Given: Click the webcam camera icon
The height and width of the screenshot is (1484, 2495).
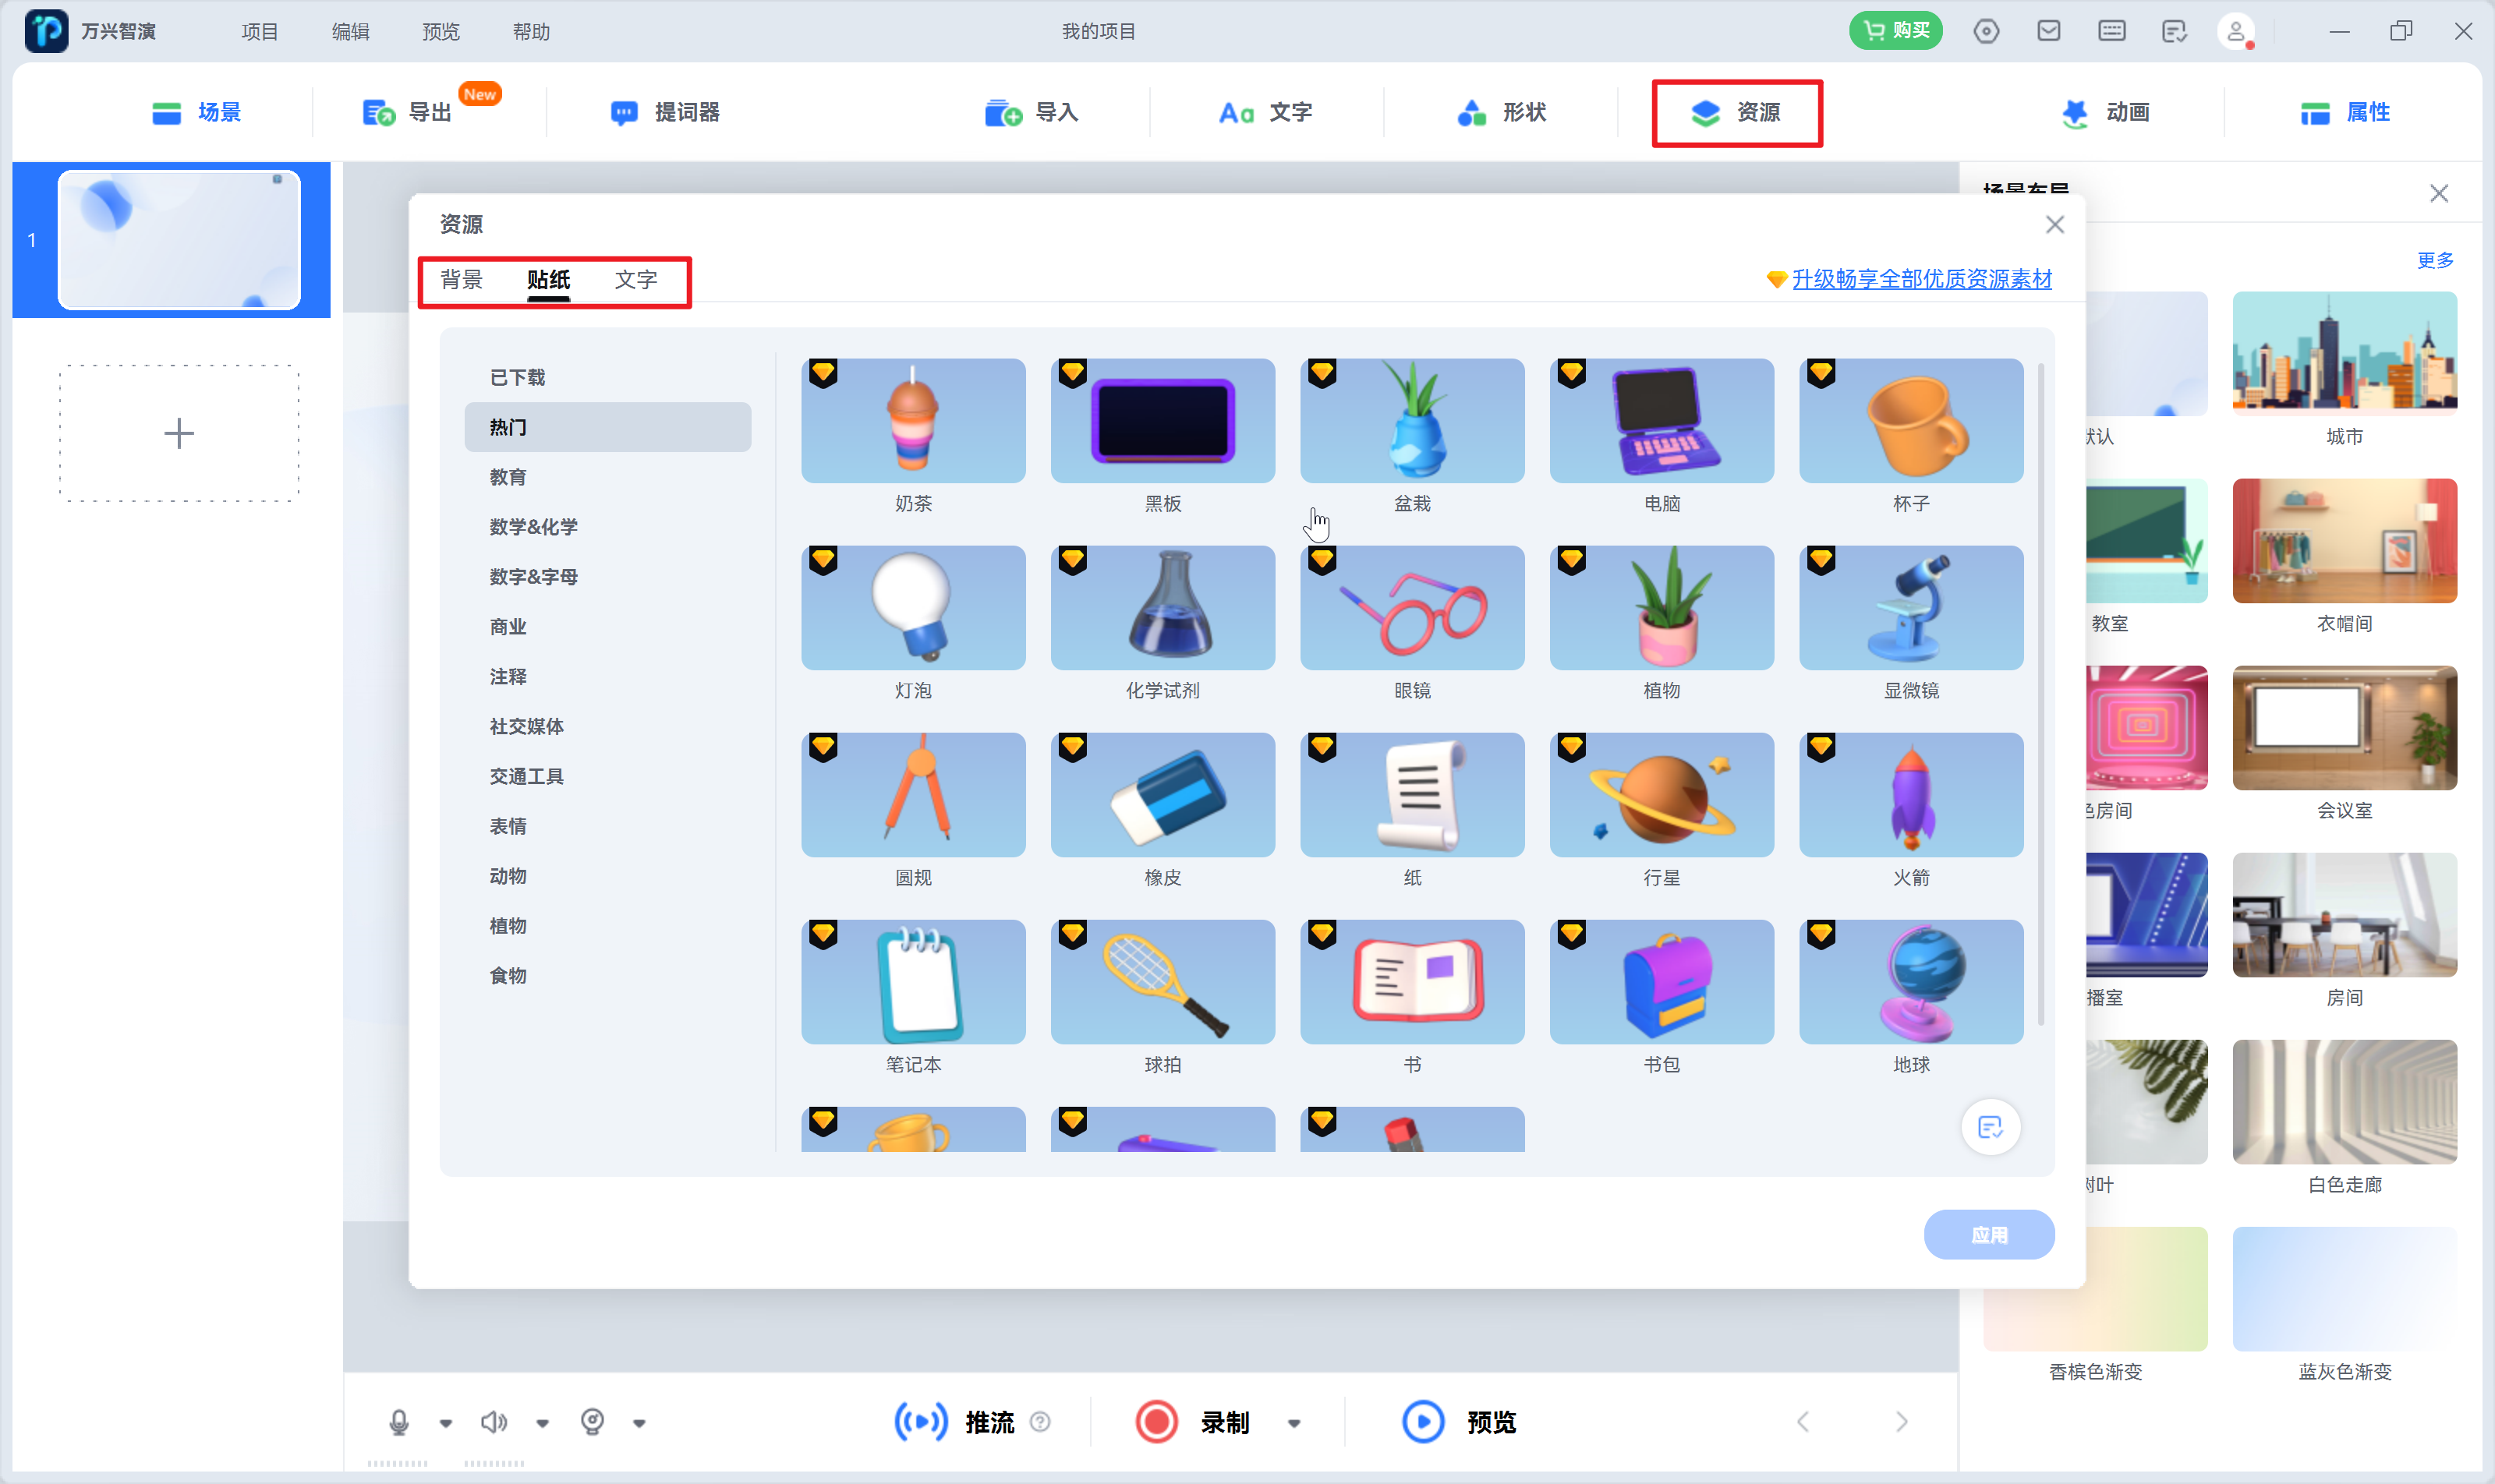Looking at the screenshot, I should click(593, 1422).
